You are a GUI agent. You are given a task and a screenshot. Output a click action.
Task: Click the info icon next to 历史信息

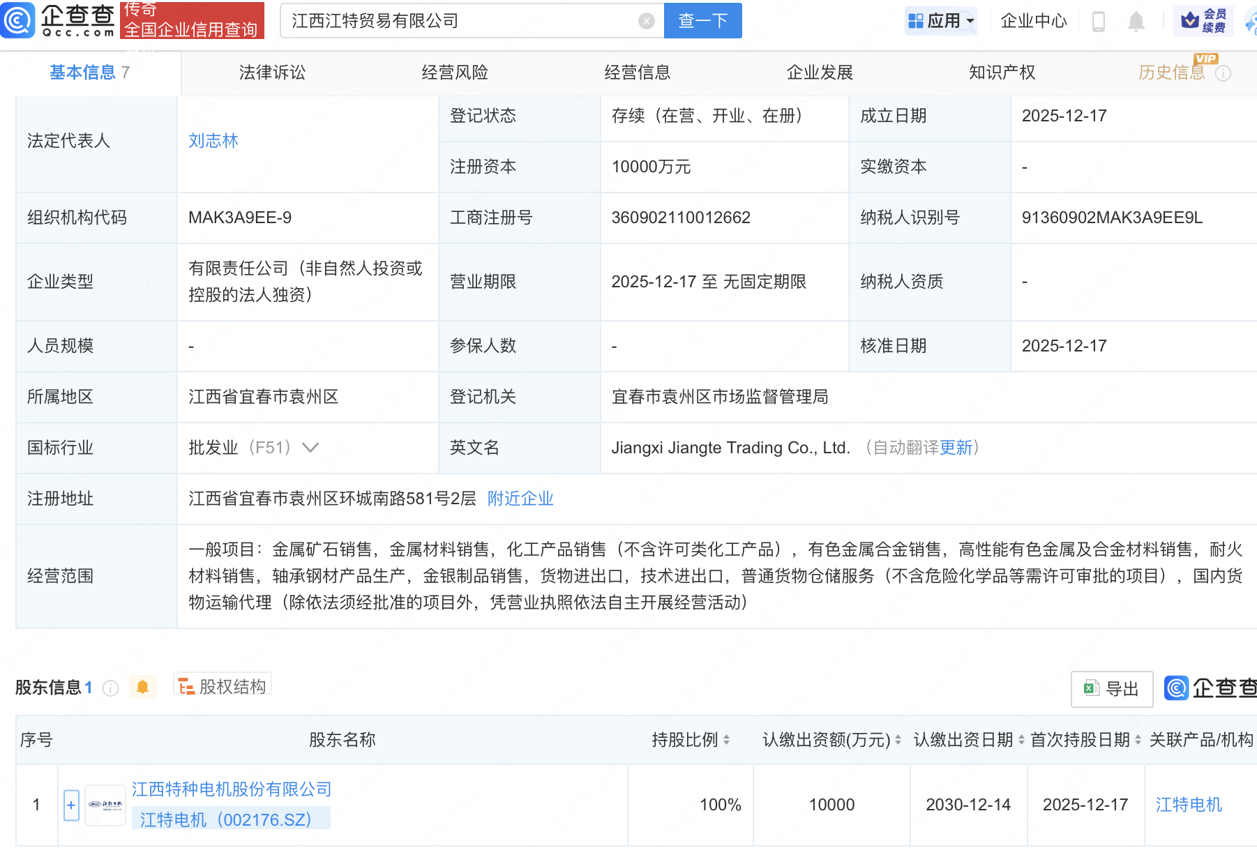pyautogui.click(x=1224, y=73)
